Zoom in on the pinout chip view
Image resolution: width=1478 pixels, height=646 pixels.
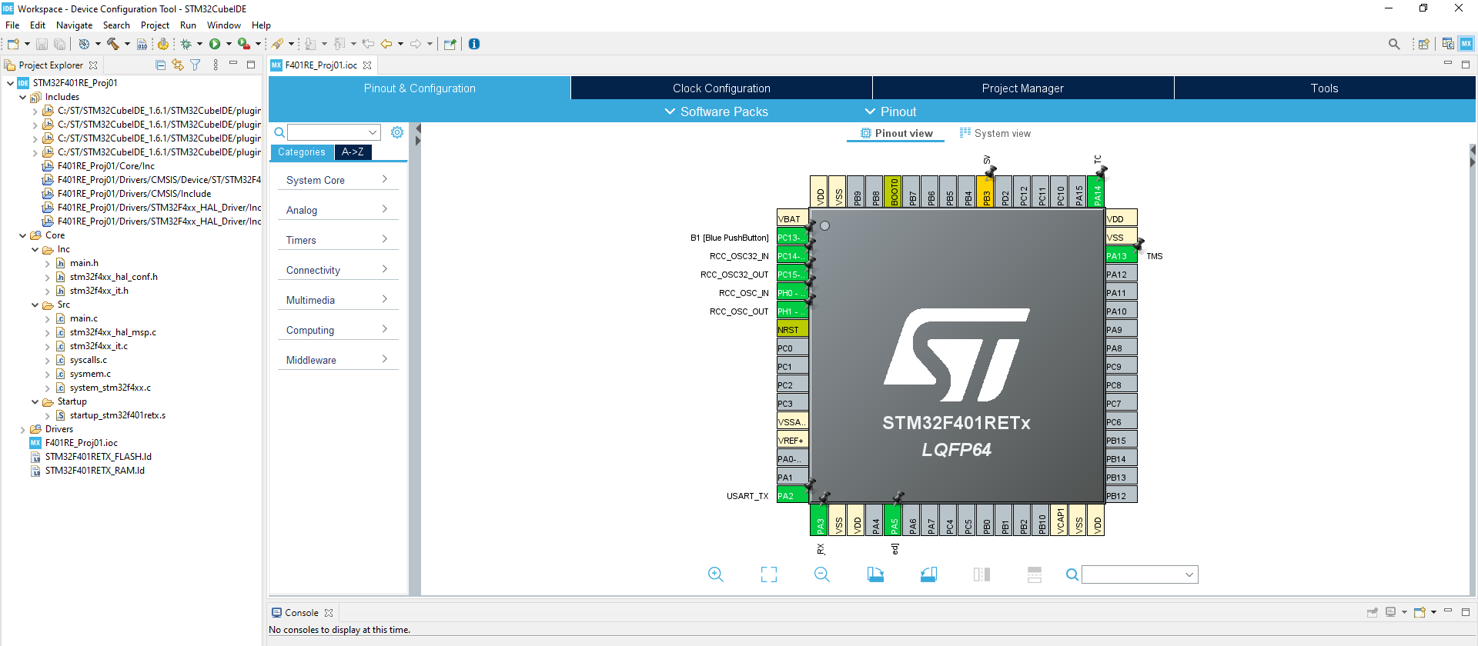click(x=715, y=574)
